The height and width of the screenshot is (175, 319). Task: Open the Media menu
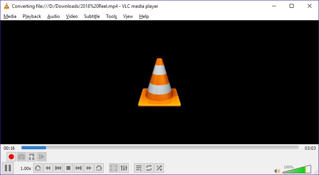coord(10,16)
